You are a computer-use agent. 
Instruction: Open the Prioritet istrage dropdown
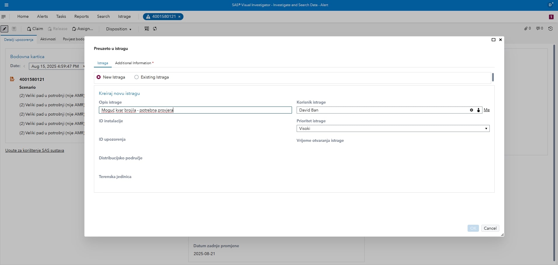(x=393, y=128)
